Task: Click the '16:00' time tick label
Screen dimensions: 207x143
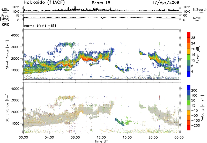Action: [x=127, y=138]
